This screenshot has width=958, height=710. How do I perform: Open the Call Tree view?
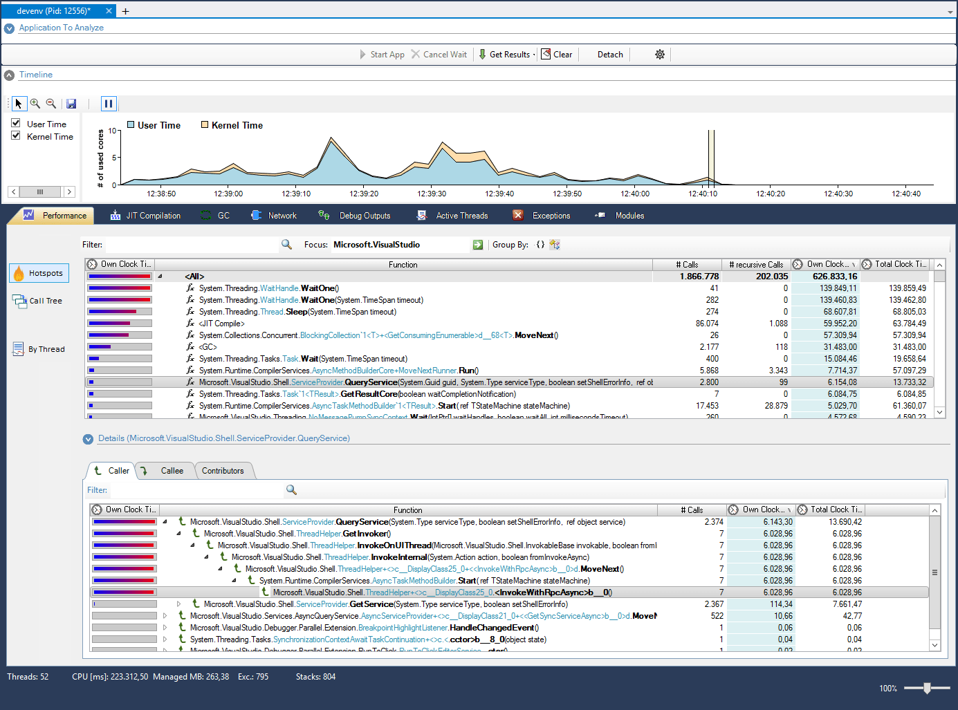pyautogui.click(x=37, y=301)
